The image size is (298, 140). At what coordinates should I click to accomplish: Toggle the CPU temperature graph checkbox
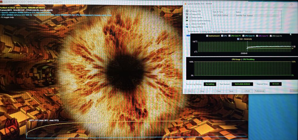(222, 36)
